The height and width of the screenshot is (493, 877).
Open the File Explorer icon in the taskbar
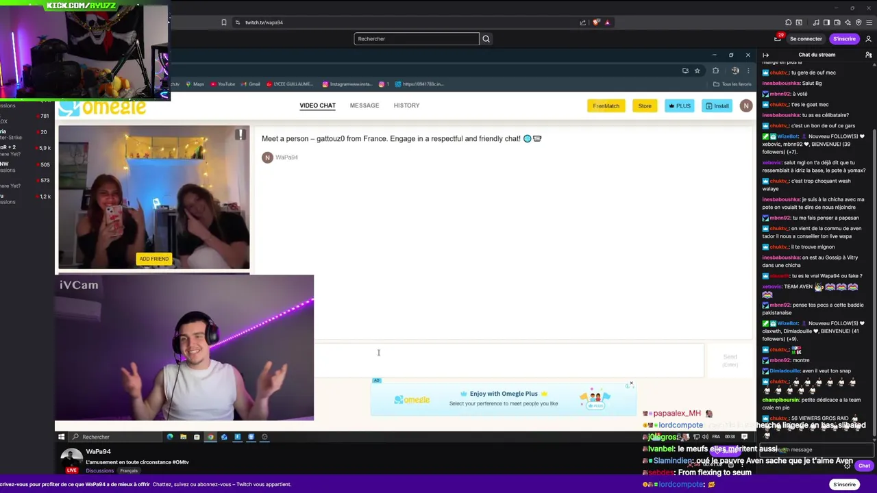[x=183, y=437]
